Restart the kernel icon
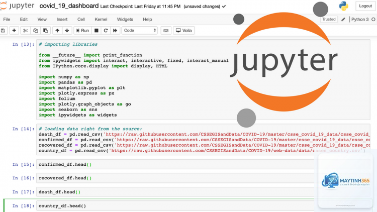This screenshot has height=212, width=377. click(x=106, y=31)
